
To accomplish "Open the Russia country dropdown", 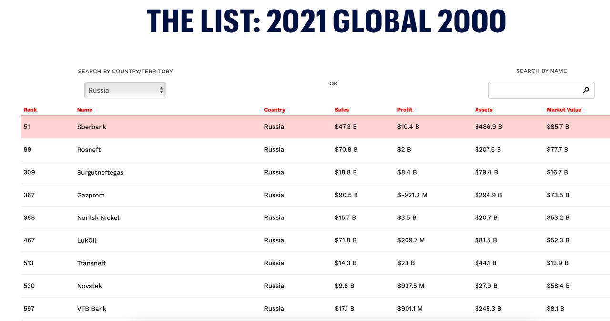I will click(x=125, y=90).
